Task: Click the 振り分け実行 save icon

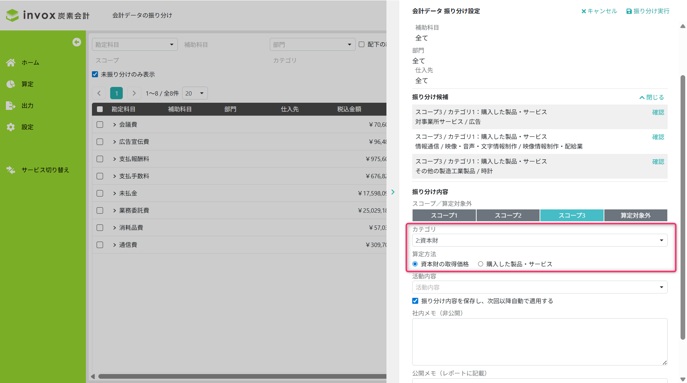Action: pyautogui.click(x=629, y=11)
